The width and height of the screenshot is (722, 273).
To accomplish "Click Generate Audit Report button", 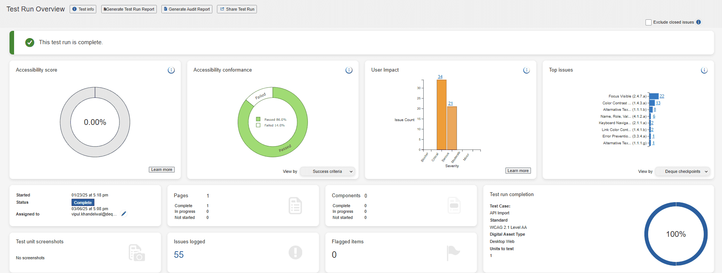I will 187,9.
